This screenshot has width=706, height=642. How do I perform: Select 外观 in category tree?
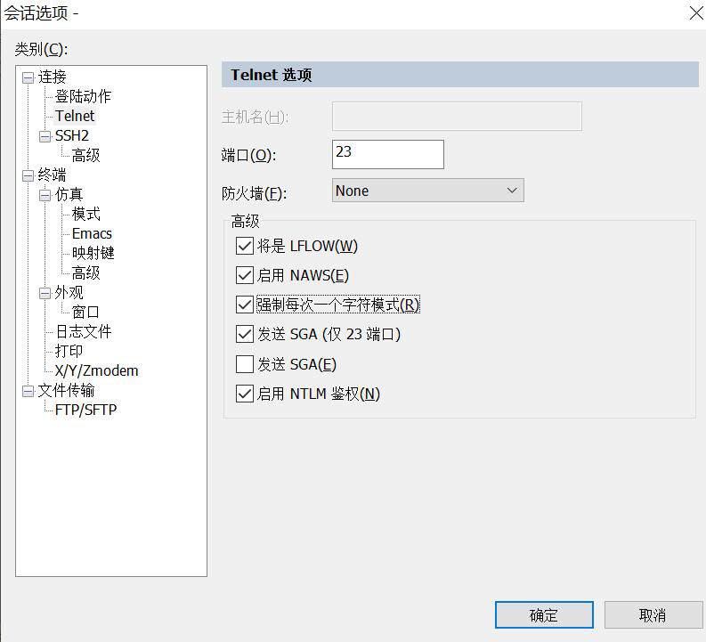tap(69, 293)
